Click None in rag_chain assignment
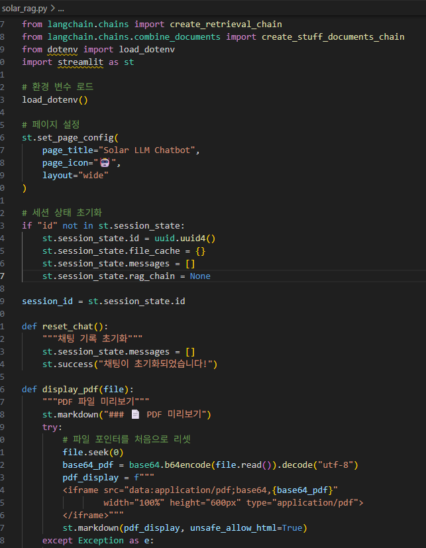This screenshot has width=426, height=548. click(x=200, y=276)
